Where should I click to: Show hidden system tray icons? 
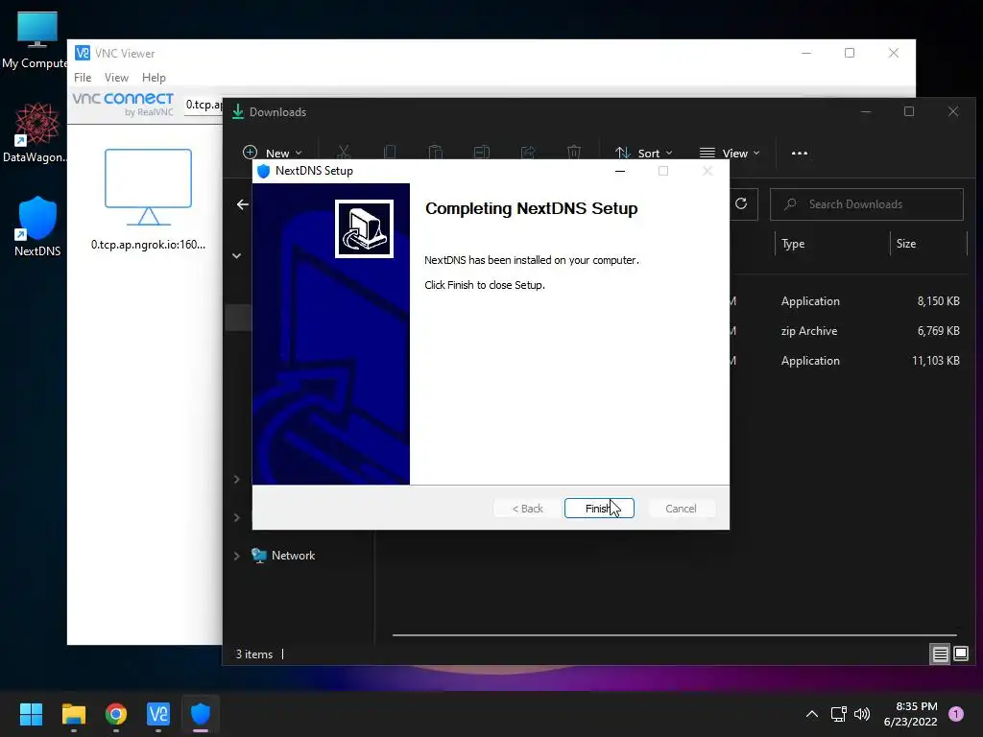[811, 714]
